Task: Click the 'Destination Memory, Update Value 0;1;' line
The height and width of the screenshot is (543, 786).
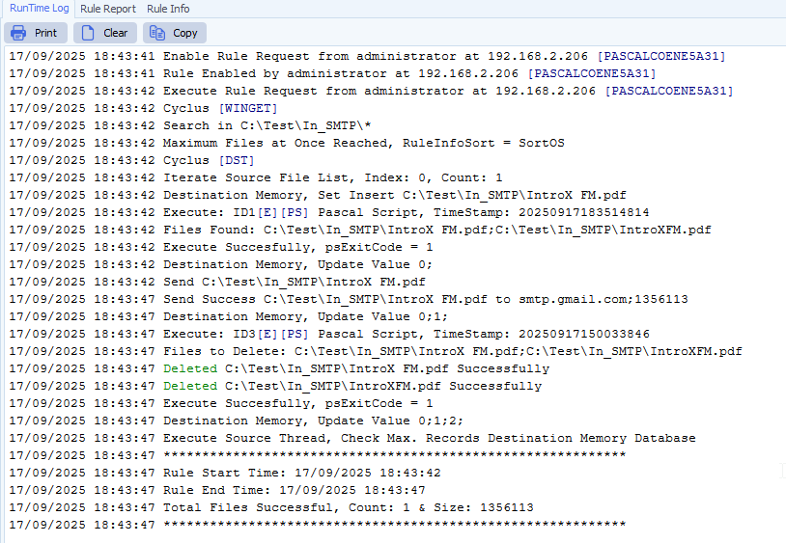Action: tap(229, 316)
